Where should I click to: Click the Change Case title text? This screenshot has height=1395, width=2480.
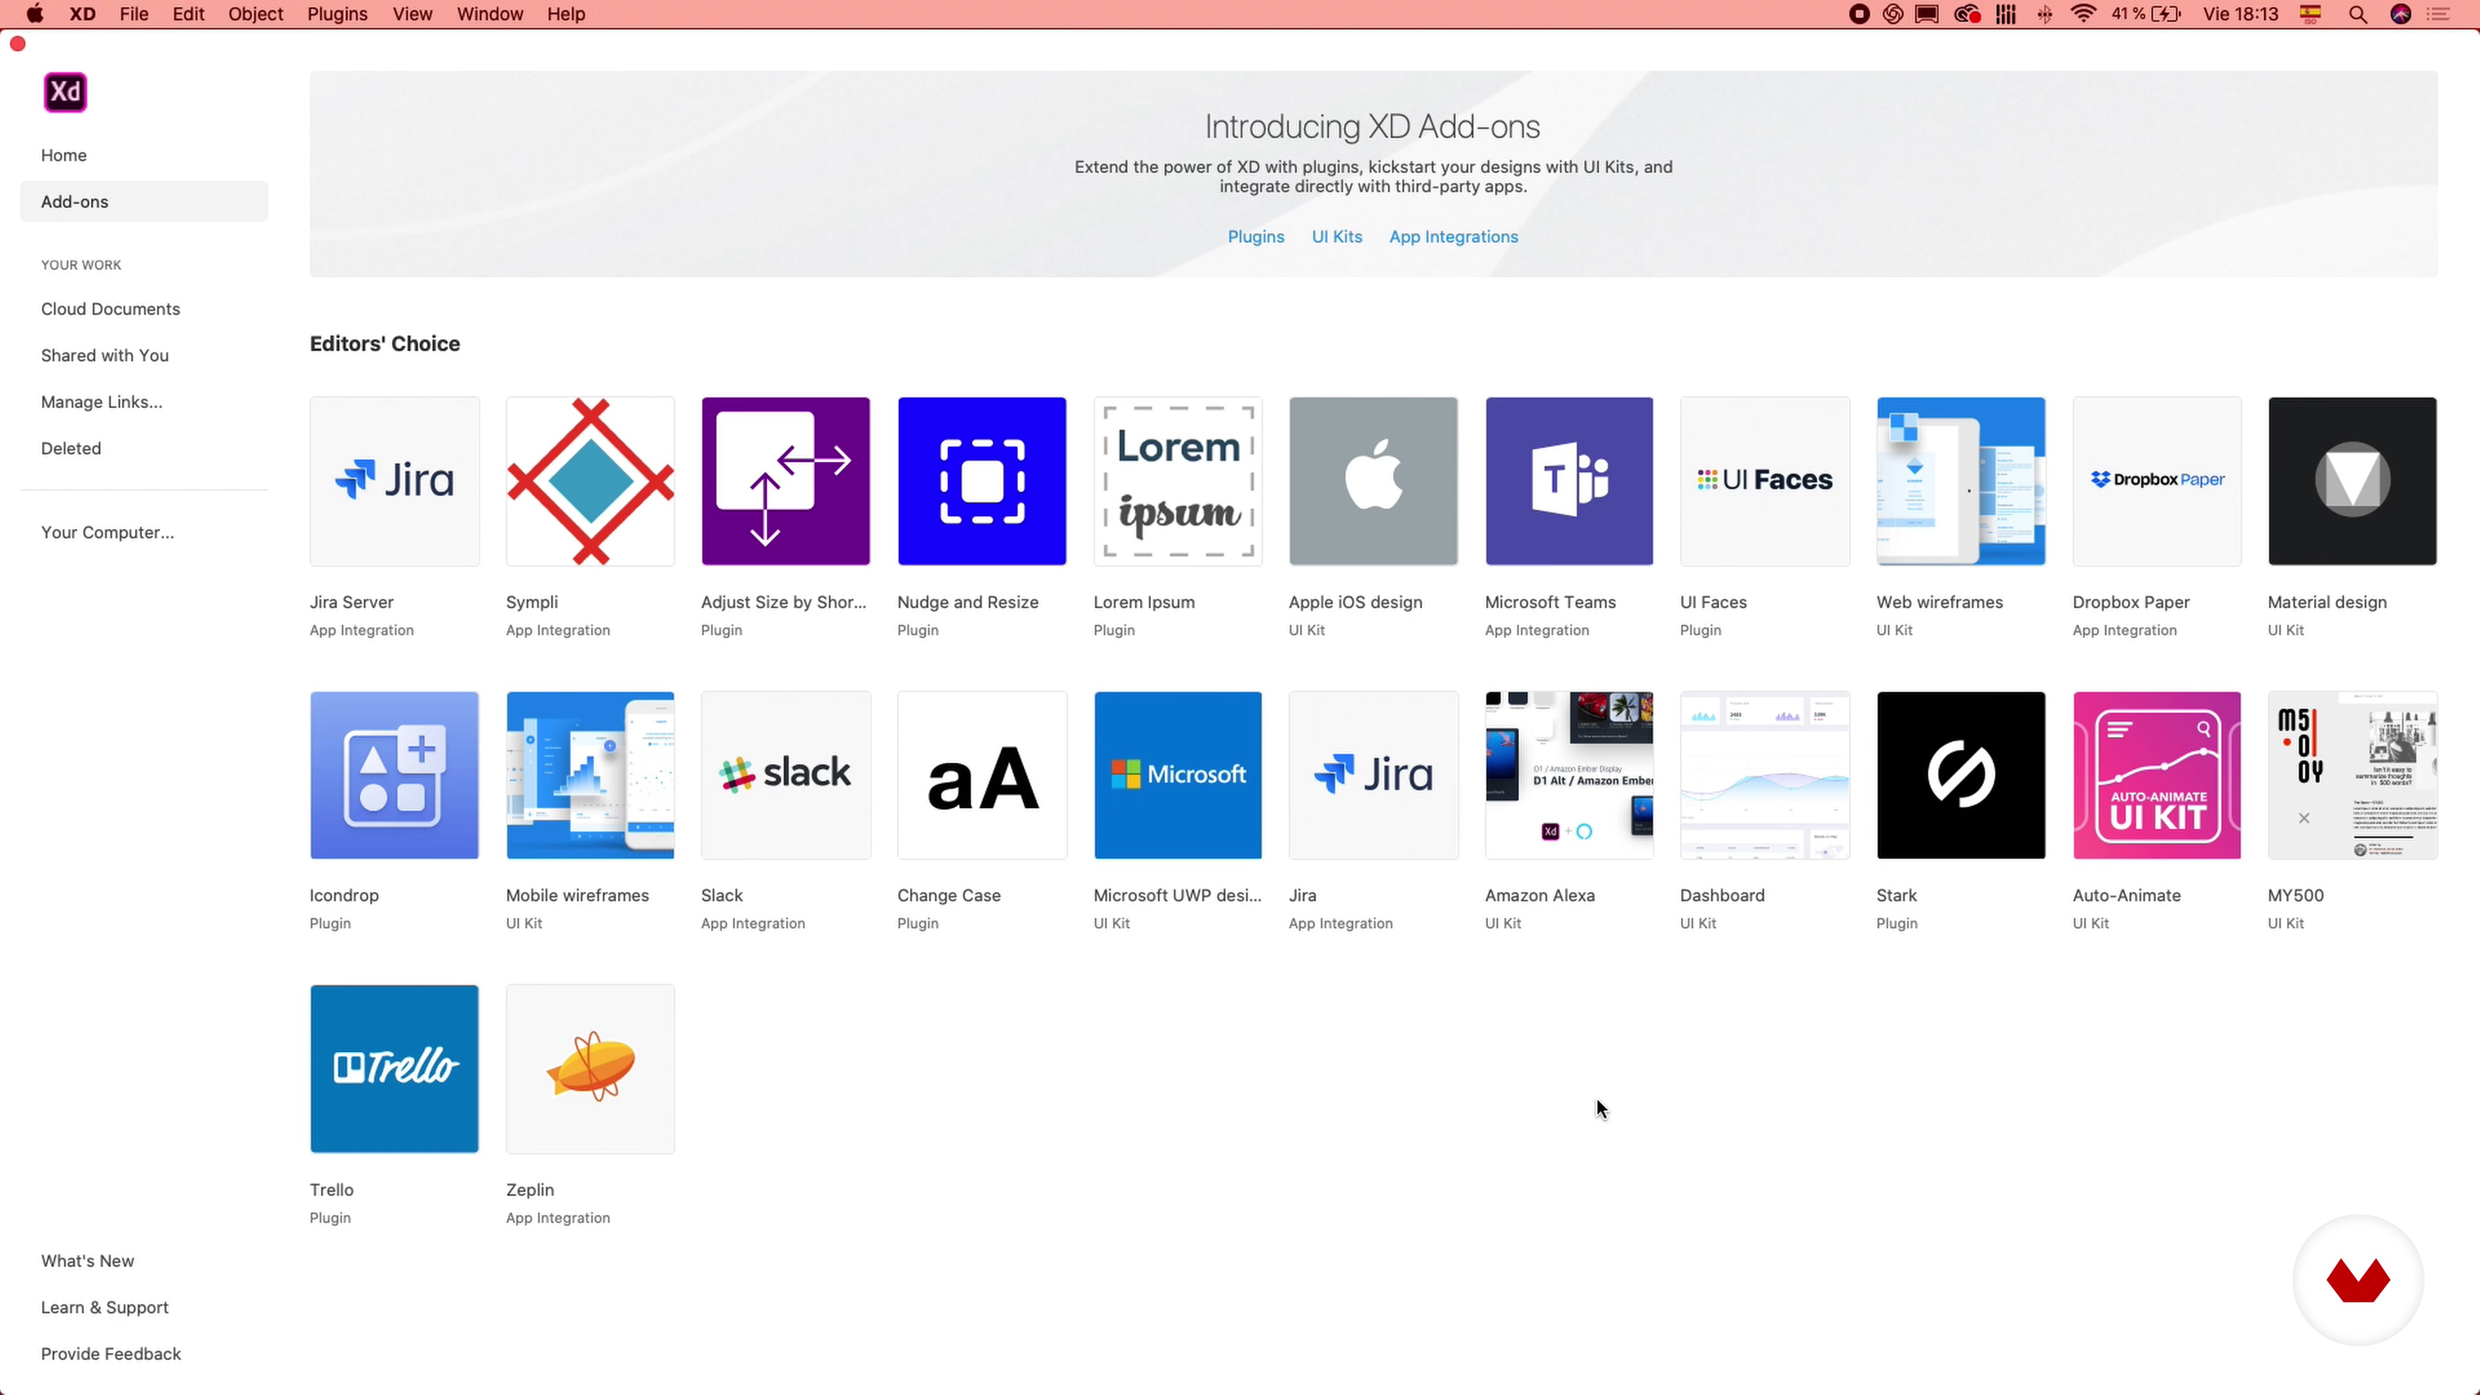coord(948,895)
